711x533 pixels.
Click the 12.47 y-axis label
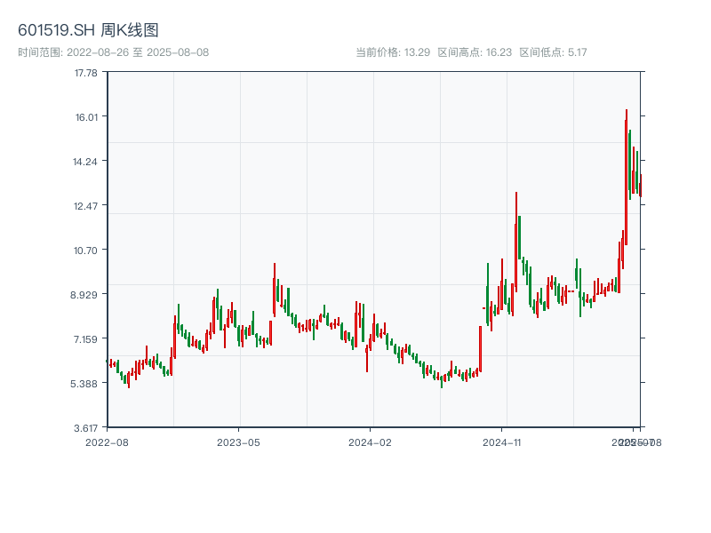pos(85,206)
